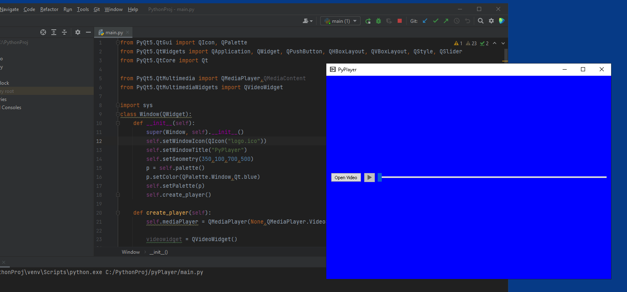Open the Navigate menu
Screen dimensions: 627x292
click(9, 9)
